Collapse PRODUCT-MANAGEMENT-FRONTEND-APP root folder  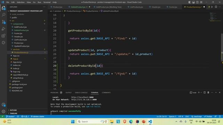26,11
